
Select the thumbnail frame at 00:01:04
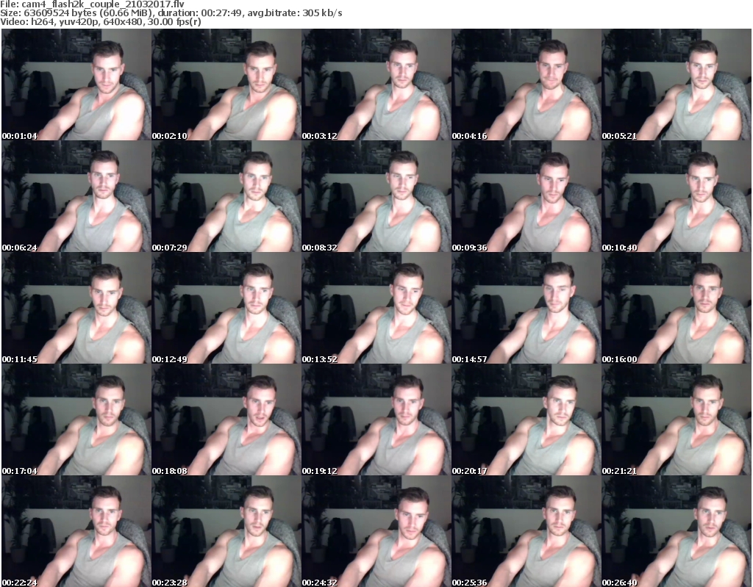(76, 84)
